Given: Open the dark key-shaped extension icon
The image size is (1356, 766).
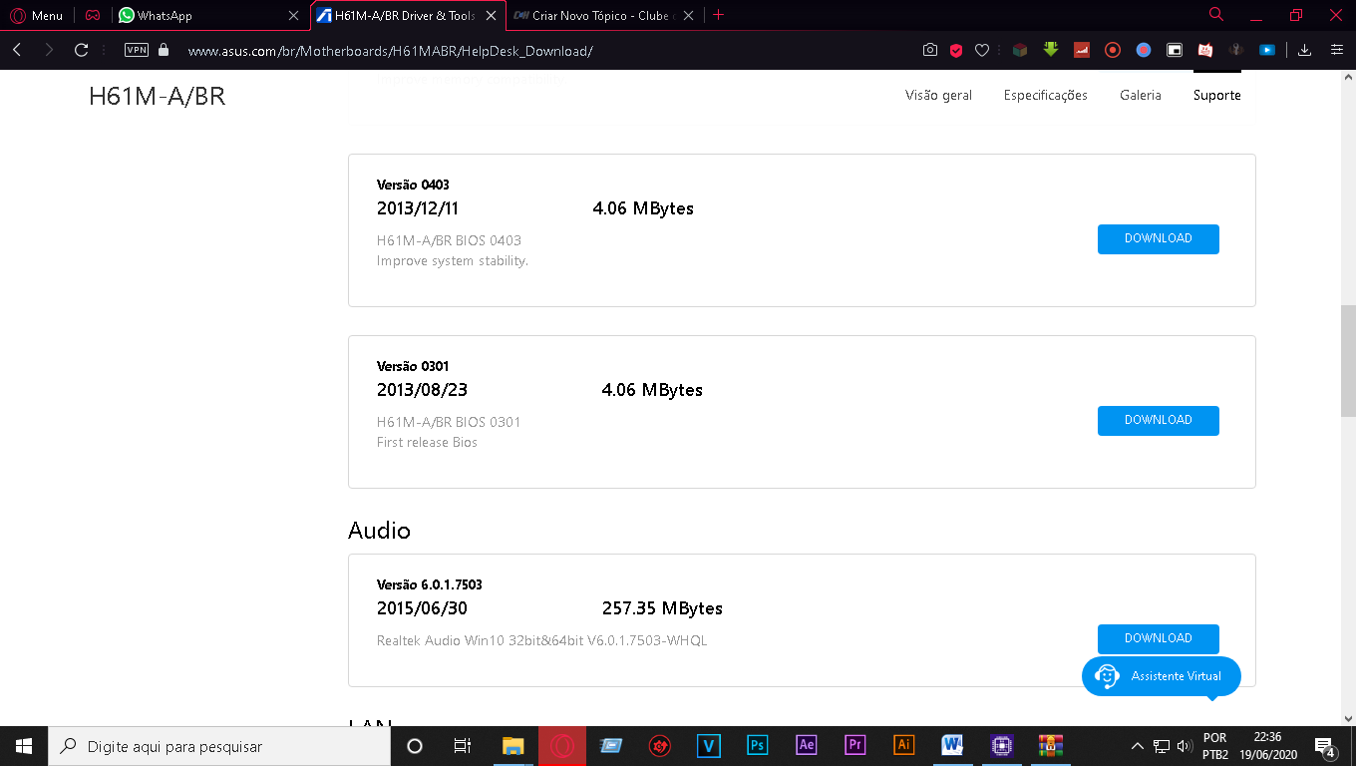Looking at the screenshot, I should click(x=1236, y=50).
